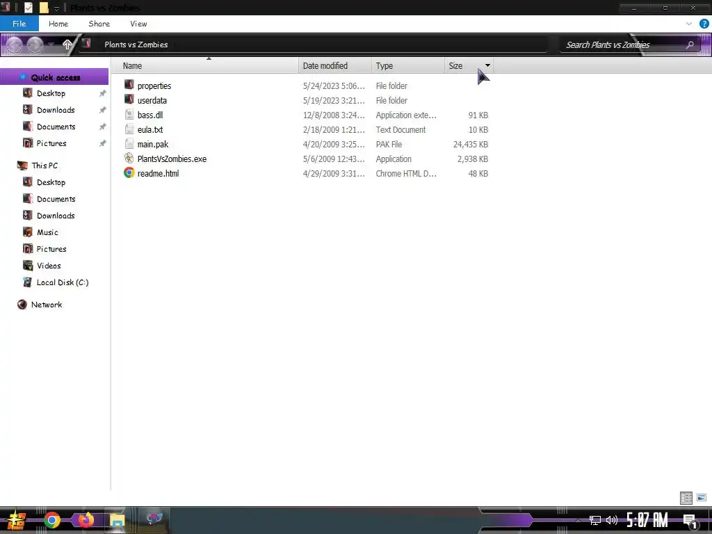Select the readme.html Chrome icon
712x534 pixels.
click(x=129, y=172)
